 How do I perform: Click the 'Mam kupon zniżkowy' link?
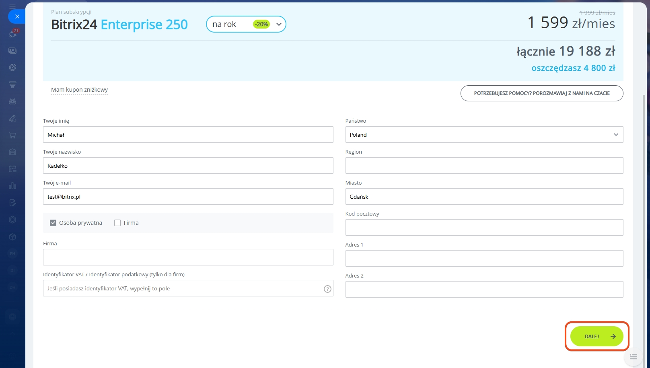pos(79,90)
